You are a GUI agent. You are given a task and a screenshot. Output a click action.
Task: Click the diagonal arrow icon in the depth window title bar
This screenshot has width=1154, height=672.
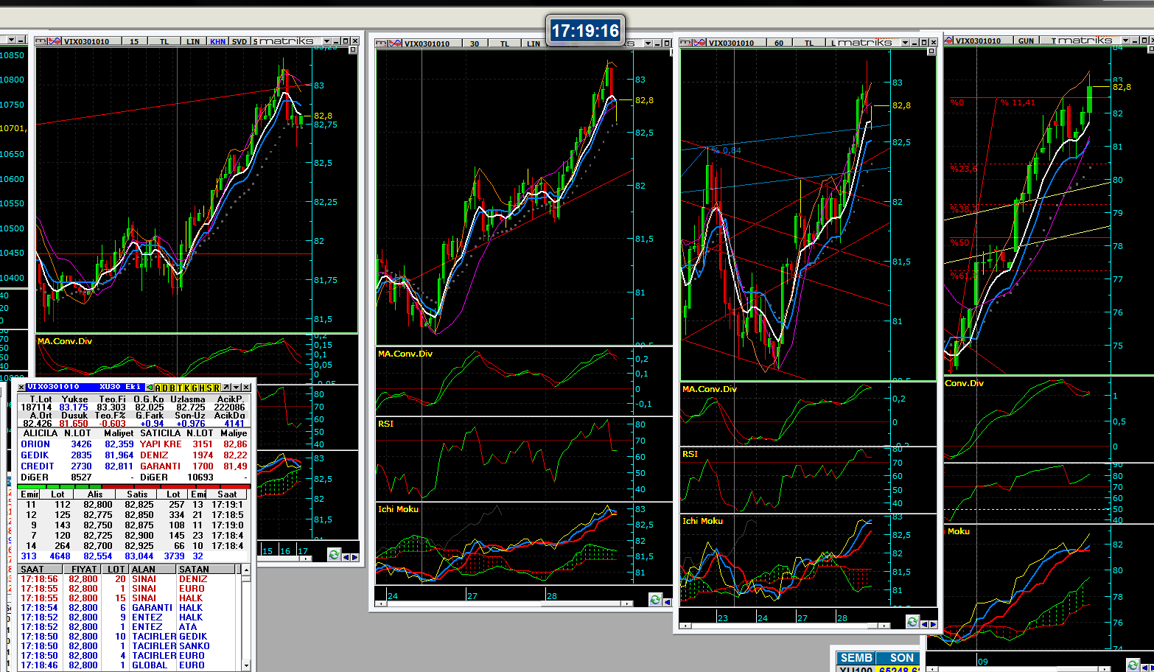tap(226, 388)
